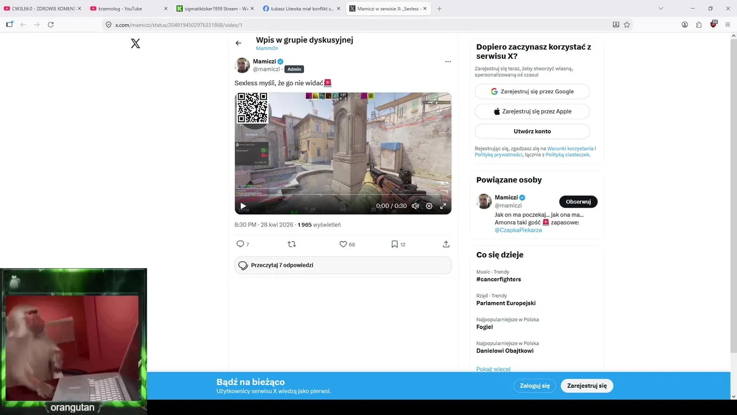Screen dimensions: 737x415
Task: Go back using the arrow beside 'Wpis w grupie dyskusyjnej'
Action: [238, 43]
